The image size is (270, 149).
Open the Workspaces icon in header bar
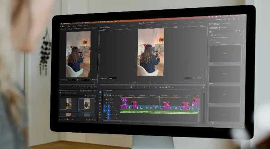point(234,19)
